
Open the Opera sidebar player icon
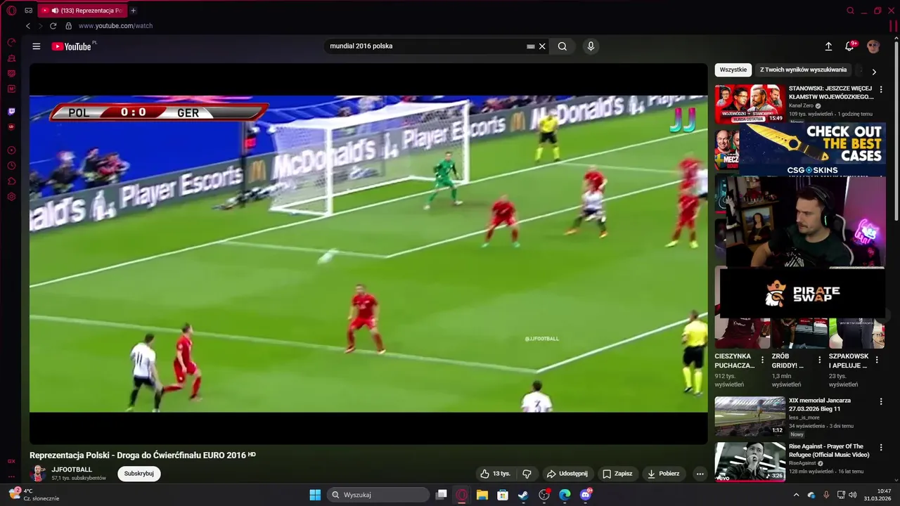[11, 150]
